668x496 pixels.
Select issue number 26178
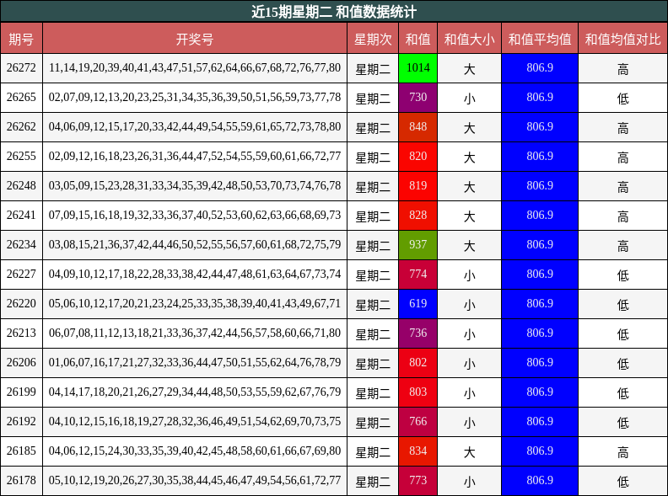[21, 480]
